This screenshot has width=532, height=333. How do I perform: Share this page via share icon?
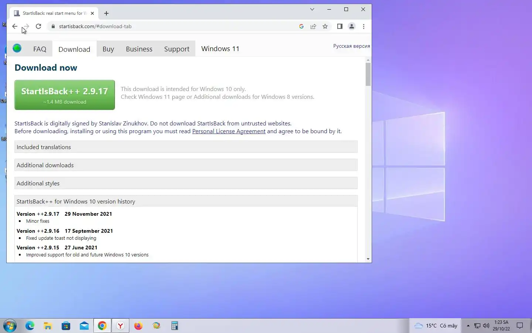point(313,26)
